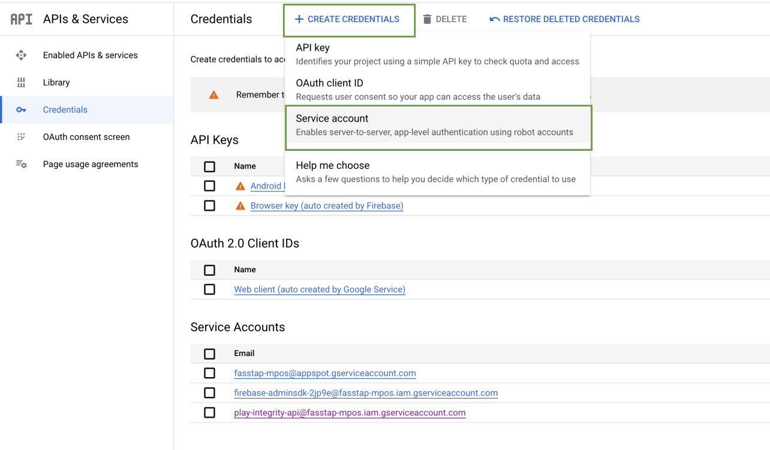Screen dimensions: 770x450
Task: Tick the play-integrity-api service account checkbox
Action: pyautogui.click(x=209, y=413)
